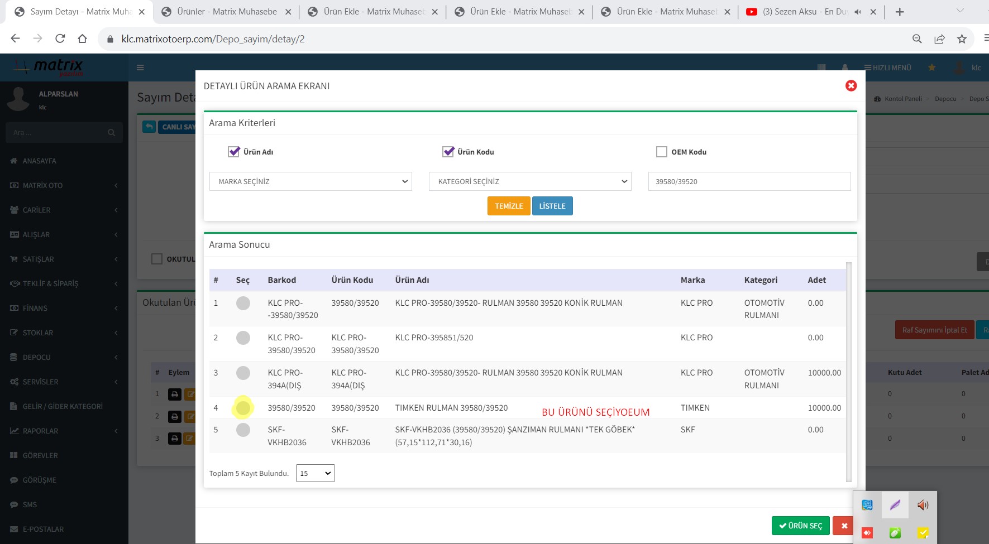Screen dimensions: 989x544
Task: Uncheck the Ürün Adı checkbox
Action: click(x=234, y=151)
